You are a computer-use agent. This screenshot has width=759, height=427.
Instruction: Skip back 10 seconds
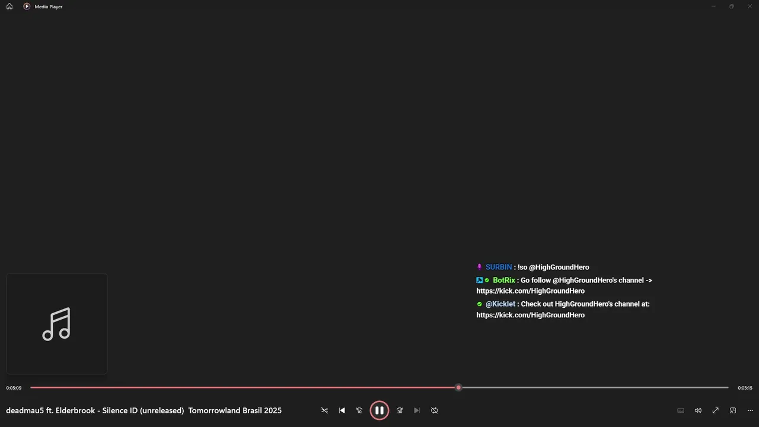pos(359,410)
